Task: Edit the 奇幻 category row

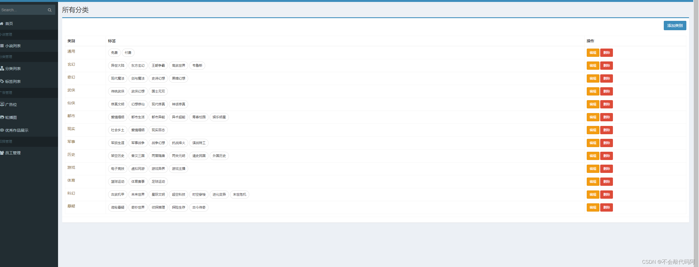Action: point(593,78)
